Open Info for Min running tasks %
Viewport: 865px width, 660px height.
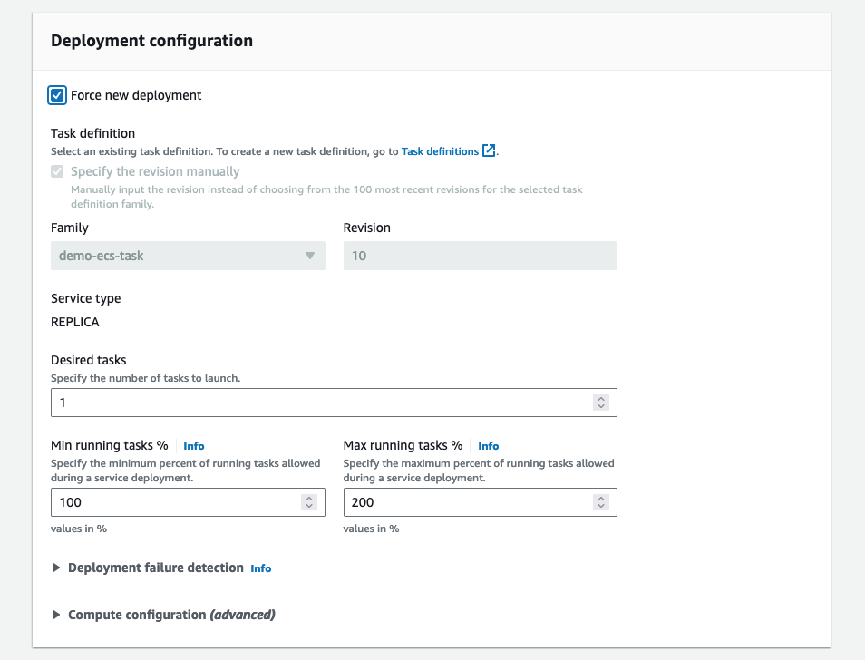(x=194, y=446)
